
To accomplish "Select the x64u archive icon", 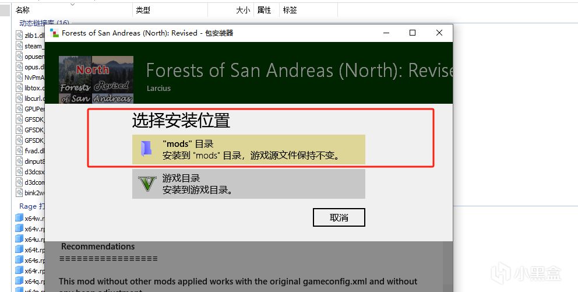I will point(19,239).
